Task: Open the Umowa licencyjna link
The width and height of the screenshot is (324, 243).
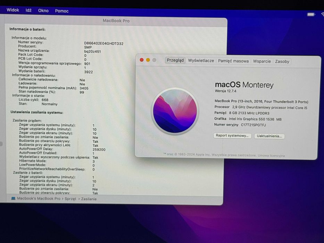Action: (271, 156)
